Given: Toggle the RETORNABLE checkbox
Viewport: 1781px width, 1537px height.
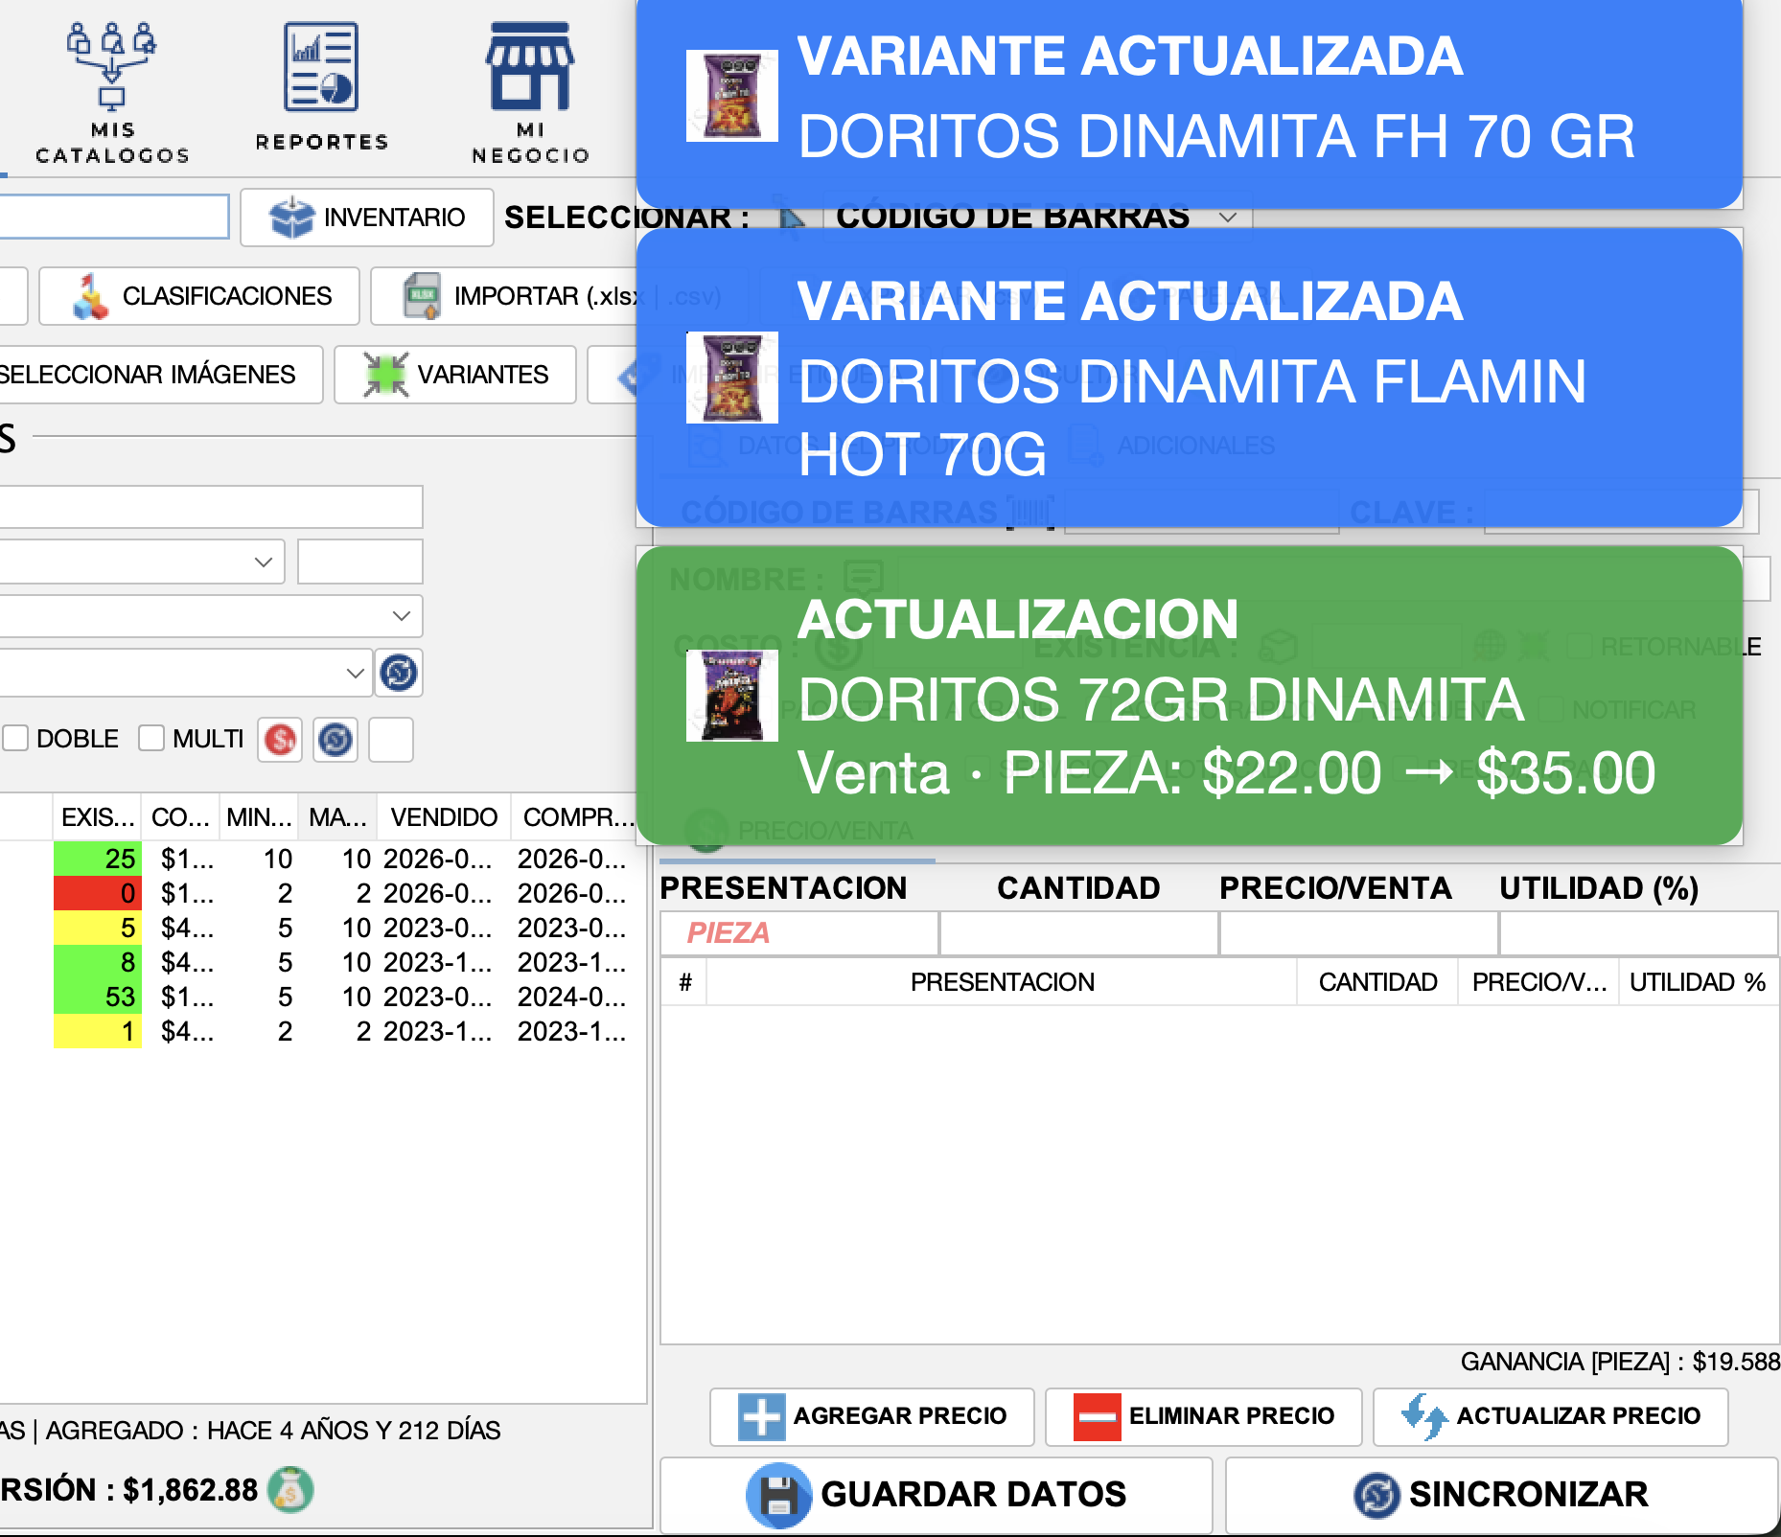Looking at the screenshot, I should coord(1580,646).
